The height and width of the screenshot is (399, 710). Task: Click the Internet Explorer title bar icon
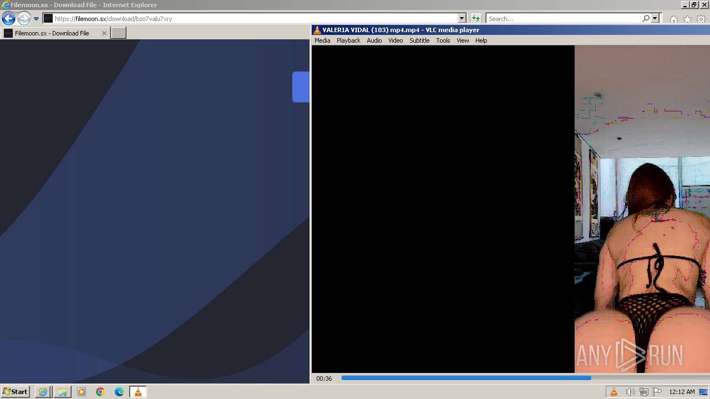point(6,5)
